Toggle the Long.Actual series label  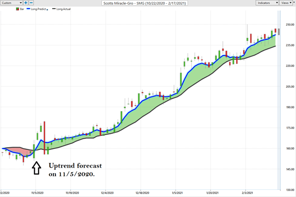[65, 9]
